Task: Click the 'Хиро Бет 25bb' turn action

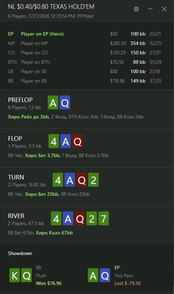Action: point(42,194)
